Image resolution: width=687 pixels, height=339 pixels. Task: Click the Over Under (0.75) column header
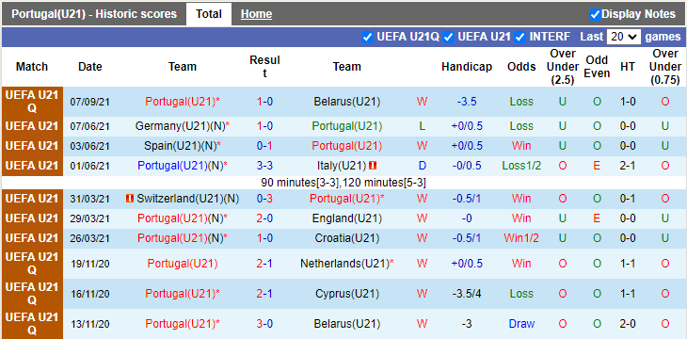665,67
